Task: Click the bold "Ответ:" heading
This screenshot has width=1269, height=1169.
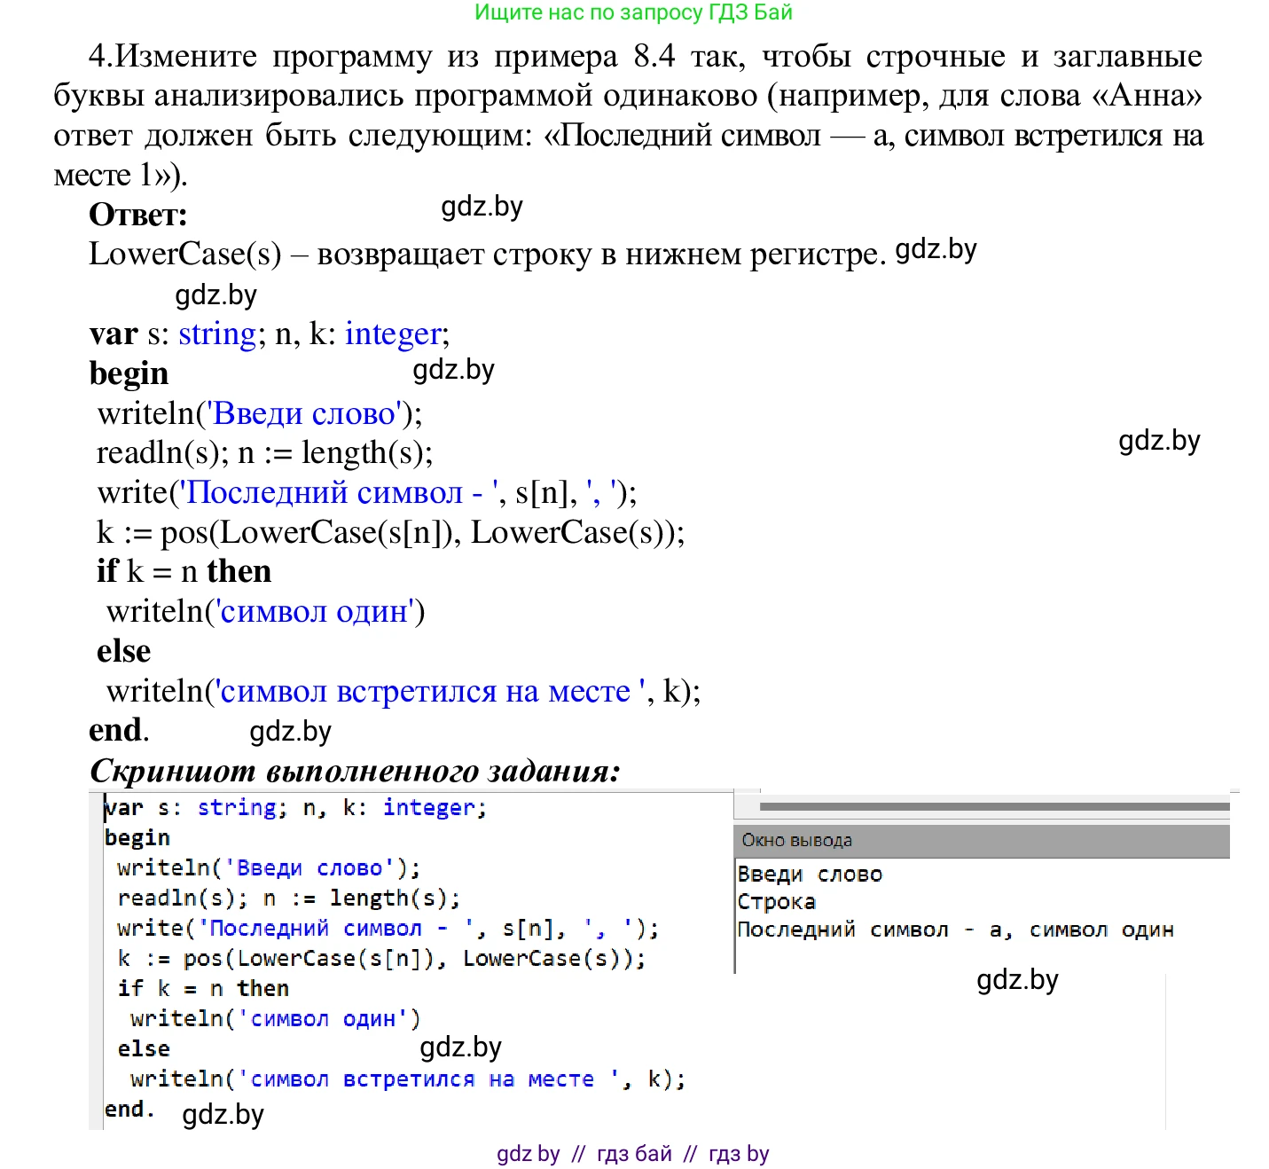Action: [x=137, y=215]
